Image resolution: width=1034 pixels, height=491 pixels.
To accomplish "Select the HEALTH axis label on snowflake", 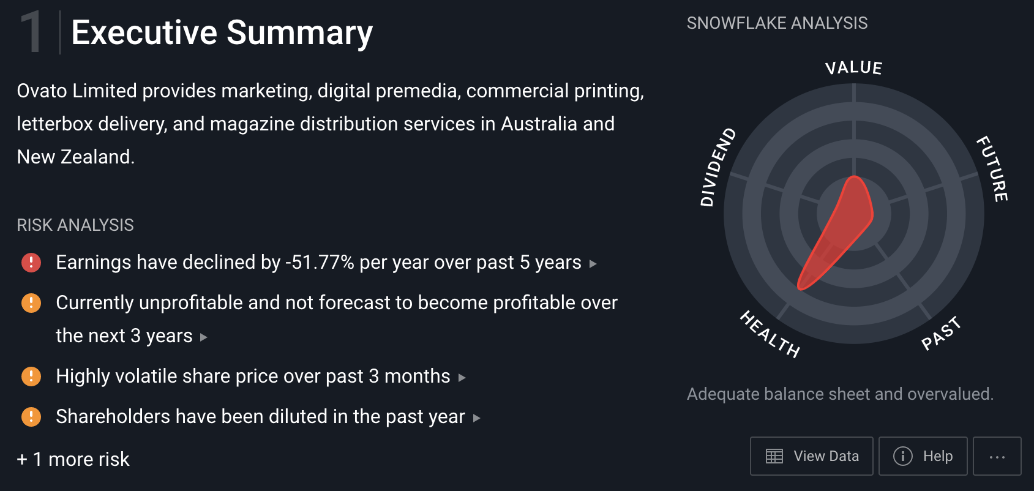I will (x=770, y=334).
